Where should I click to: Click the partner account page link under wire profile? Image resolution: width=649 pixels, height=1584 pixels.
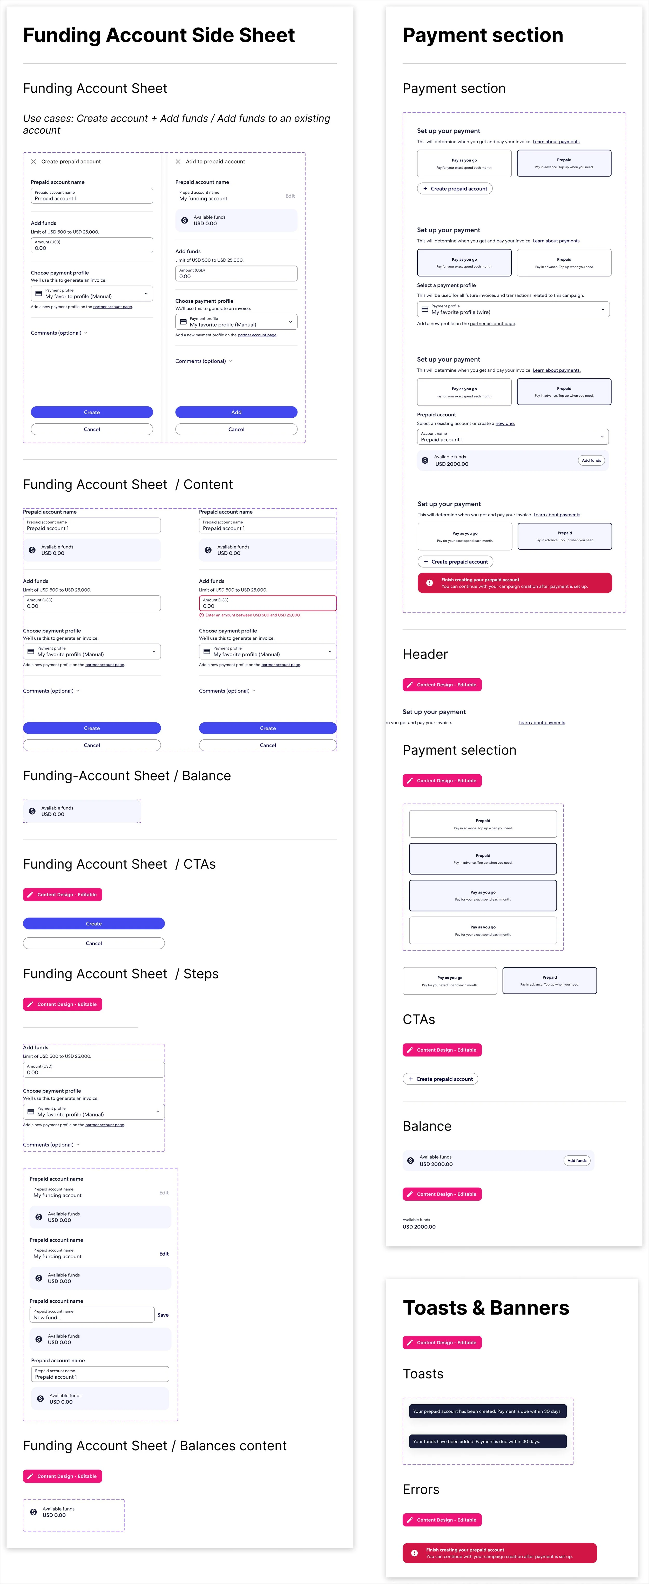click(493, 323)
